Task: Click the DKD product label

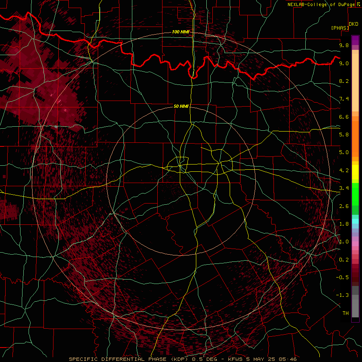Action: [354, 24]
